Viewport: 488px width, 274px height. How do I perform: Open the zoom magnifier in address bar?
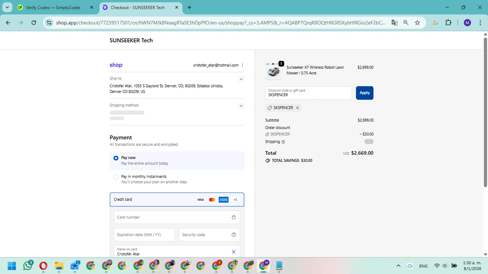coord(406,23)
